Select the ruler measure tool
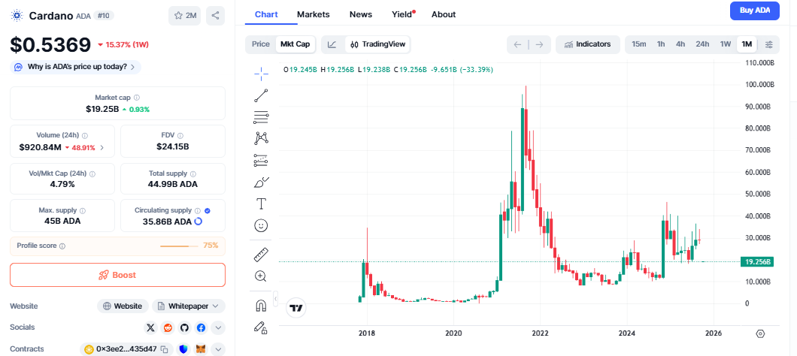 tap(261, 254)
